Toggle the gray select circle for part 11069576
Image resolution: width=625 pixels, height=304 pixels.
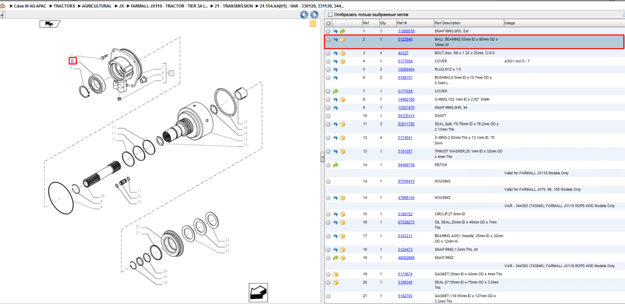click(329, 31)
